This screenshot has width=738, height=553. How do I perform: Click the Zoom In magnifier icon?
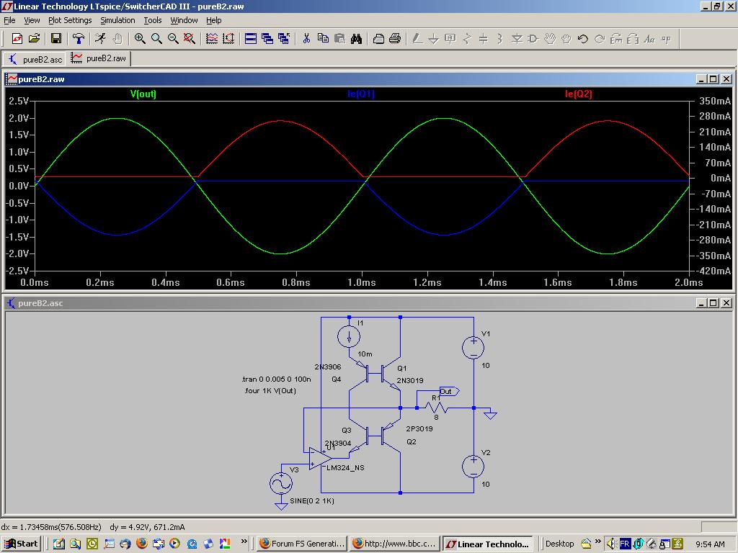pos(140,39)
